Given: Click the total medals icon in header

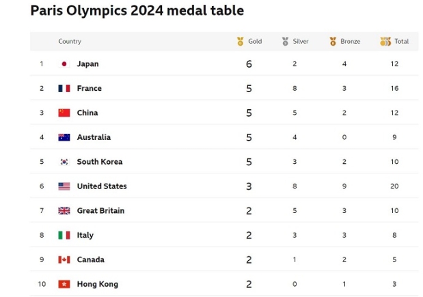Looking at the screenshot, I should tap(385, 42).
